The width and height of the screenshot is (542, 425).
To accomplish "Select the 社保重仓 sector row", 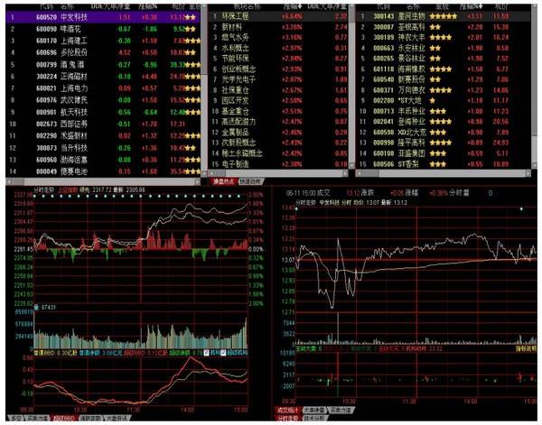I will point(279,90).
